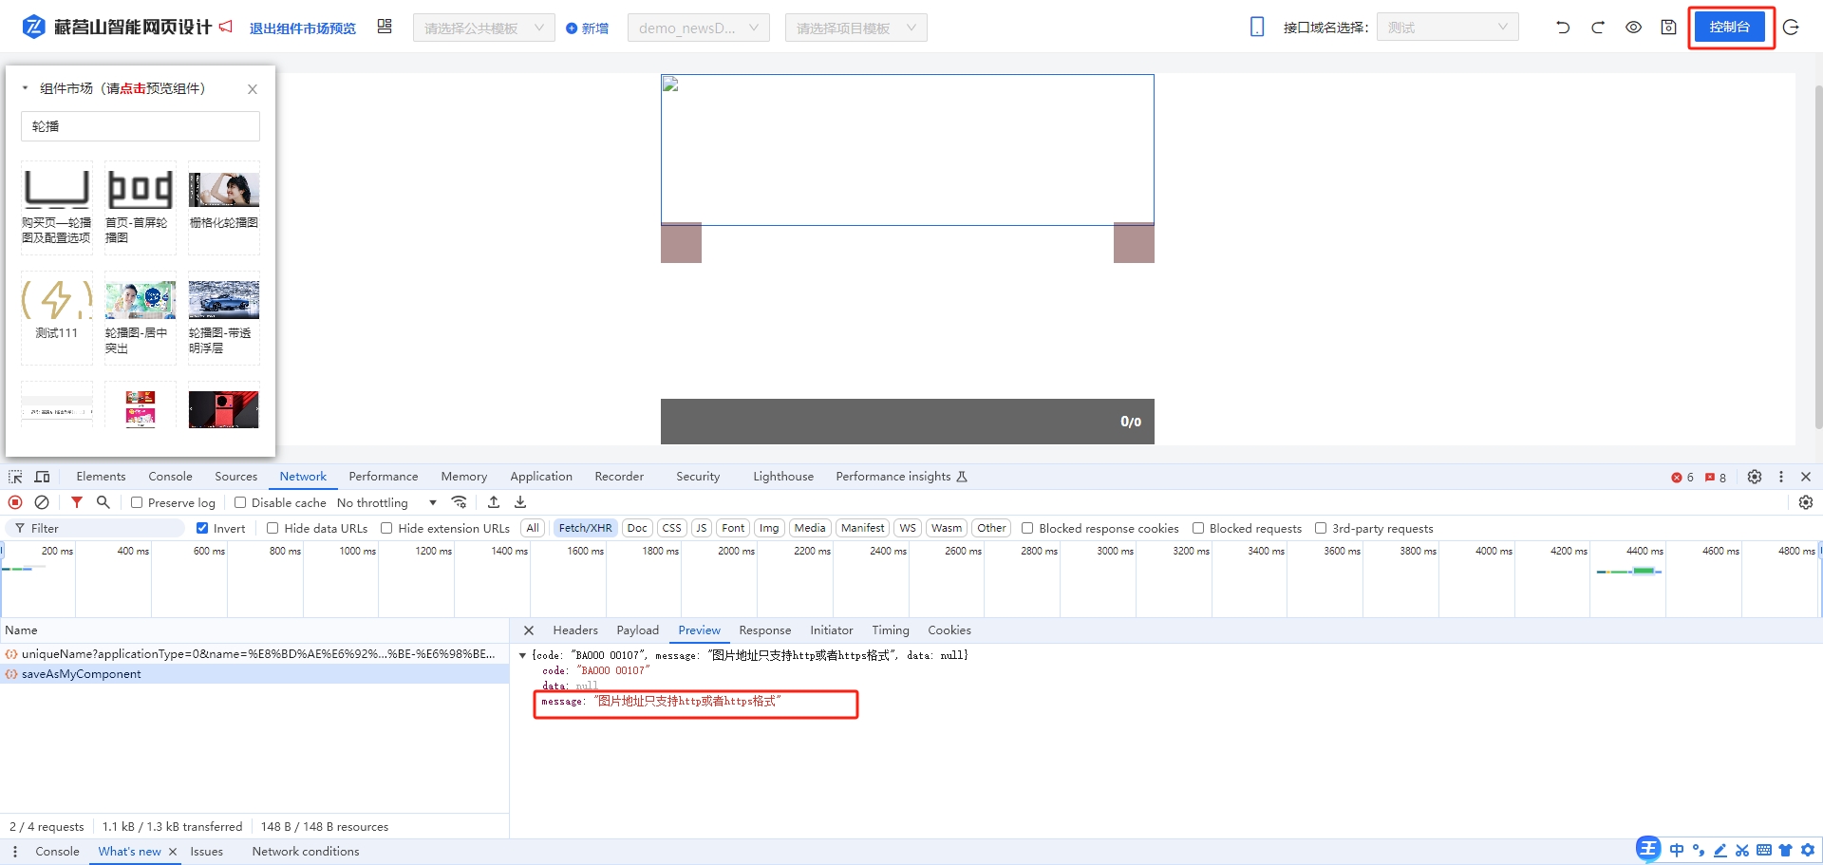Viewport: 1823px width, 865px height.
Task: Open network search magnifier
Action: click(x=103, y=502)
